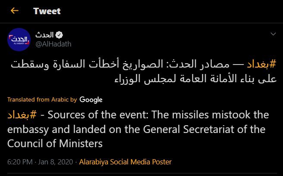Click 'Council of Ministers' in the translation

click(55, 144)
